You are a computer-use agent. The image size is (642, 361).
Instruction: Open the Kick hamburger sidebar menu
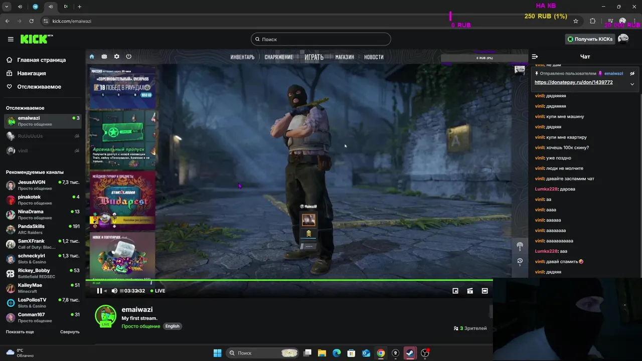[x=11, y=39]
